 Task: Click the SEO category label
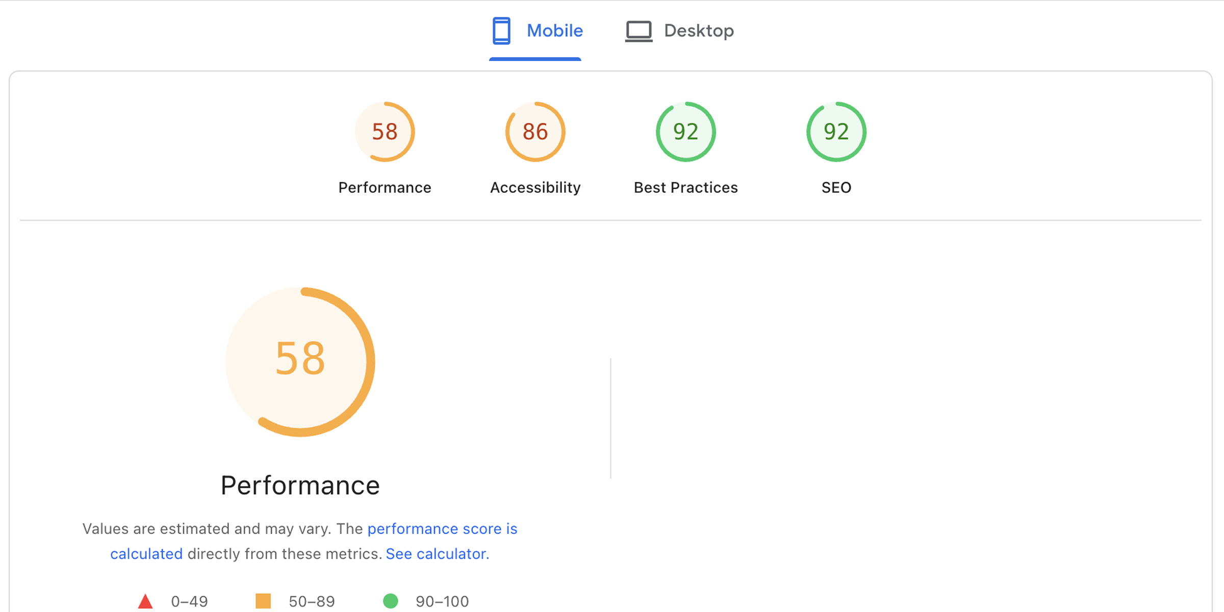click(x=835, y=187)
